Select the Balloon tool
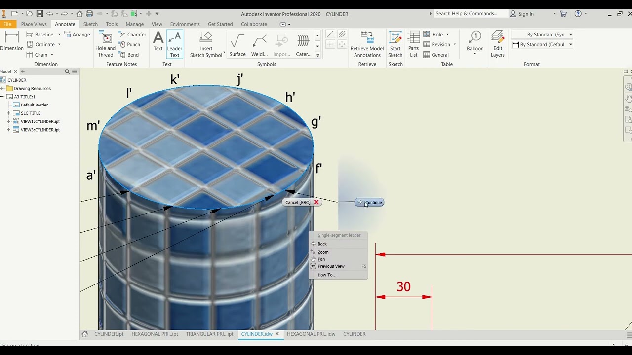The width and height of the screenshot is (632, 355). [475, 41]
